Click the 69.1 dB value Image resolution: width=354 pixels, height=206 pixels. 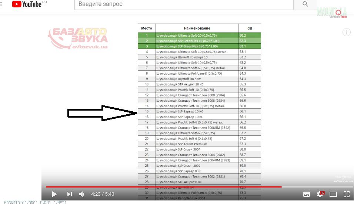(x=243, y=160)
